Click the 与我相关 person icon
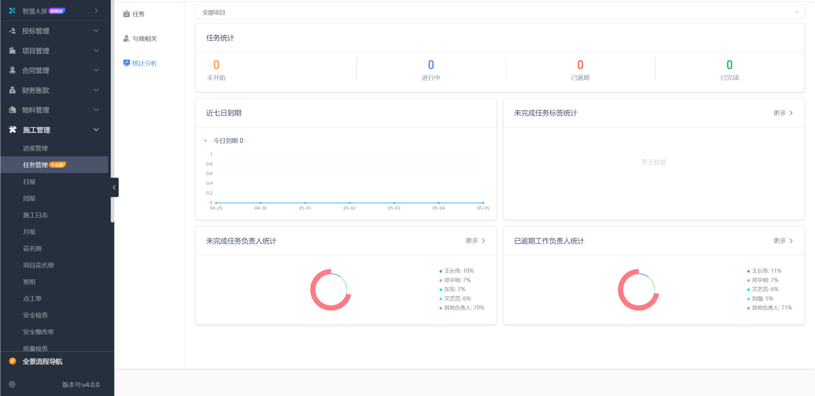This screenshot has width=815, height=396. click(x=126, y=38)
